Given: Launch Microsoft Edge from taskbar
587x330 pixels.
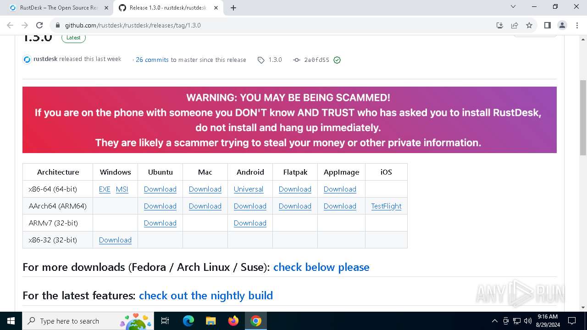Looking at the screenshot, I should pyautogui.click(x=188, y=321).
